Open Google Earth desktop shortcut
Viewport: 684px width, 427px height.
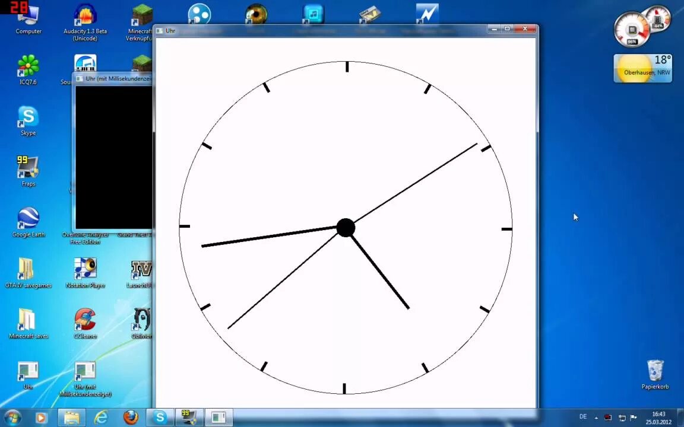pyautogui.click(x=28, y=222)
